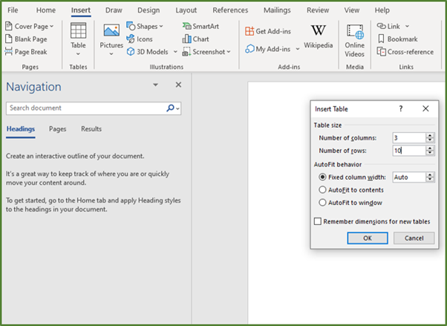Click the Search document box
The height and width of the screenshot is (326, 447).
click(85, 108)
